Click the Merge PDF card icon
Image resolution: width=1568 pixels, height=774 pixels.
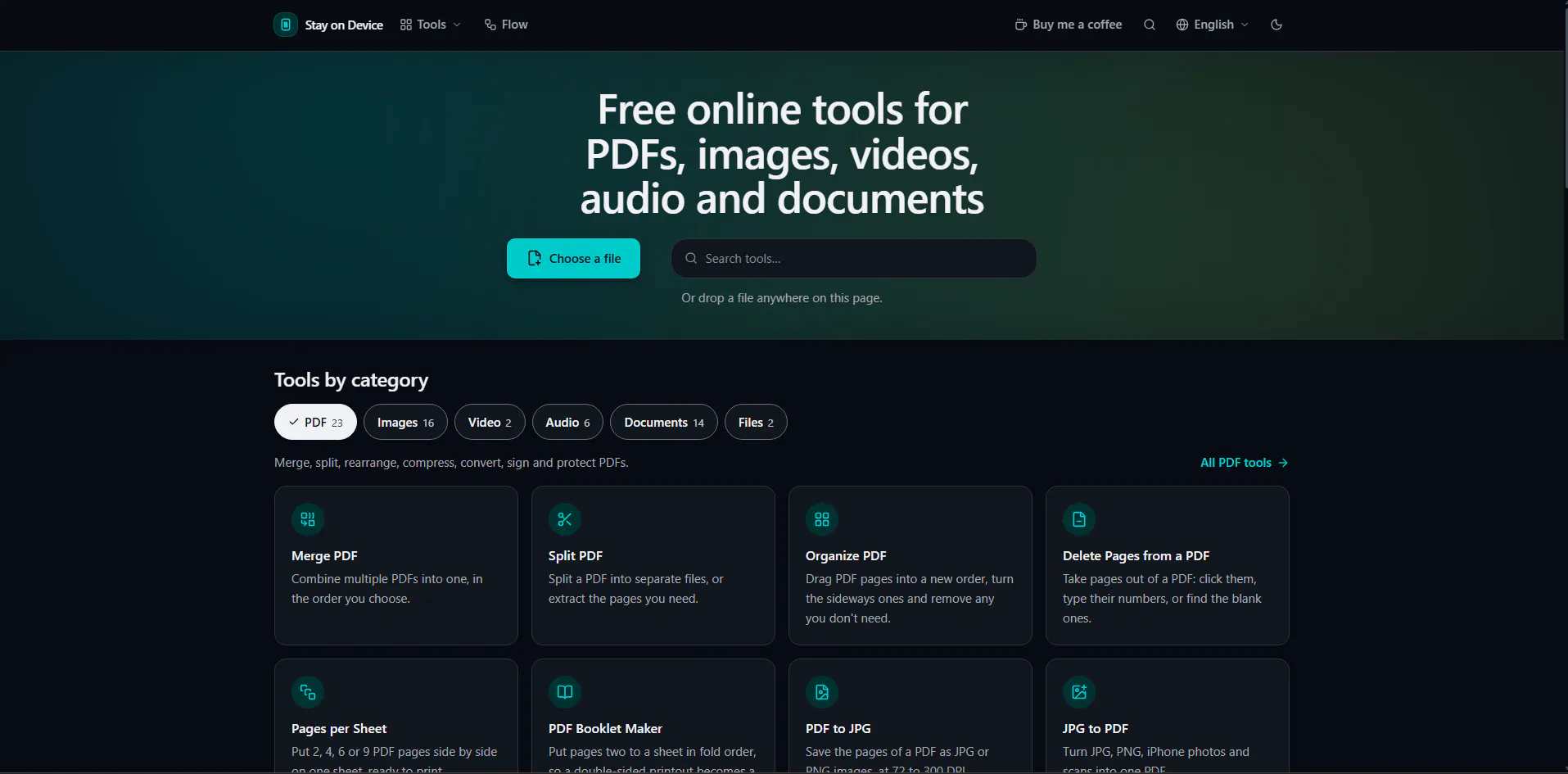(x=308, y=519)
